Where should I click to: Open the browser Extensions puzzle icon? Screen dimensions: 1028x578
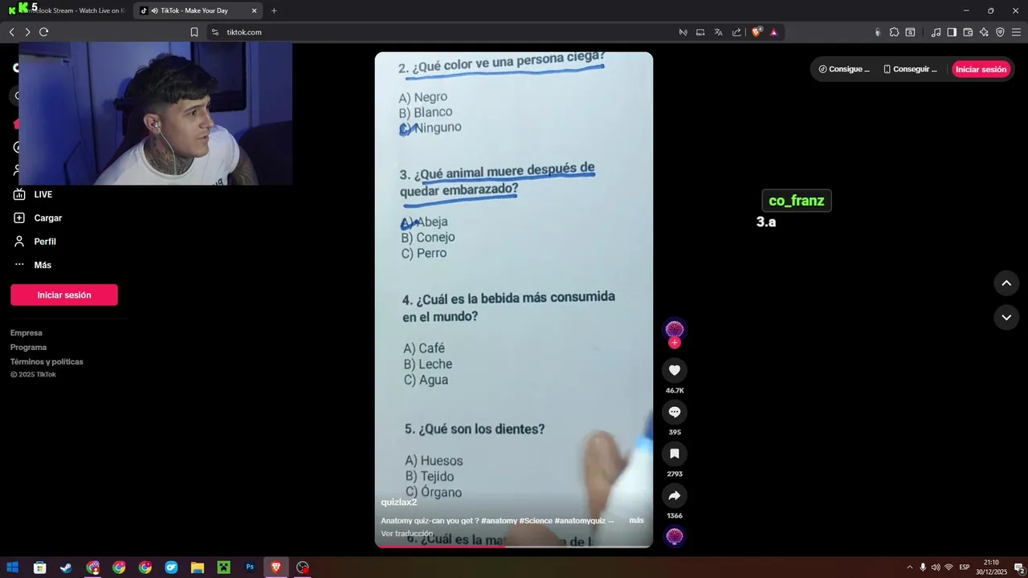[x=894, y=32]
